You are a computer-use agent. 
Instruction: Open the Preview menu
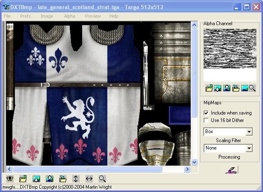click(93, 16)
